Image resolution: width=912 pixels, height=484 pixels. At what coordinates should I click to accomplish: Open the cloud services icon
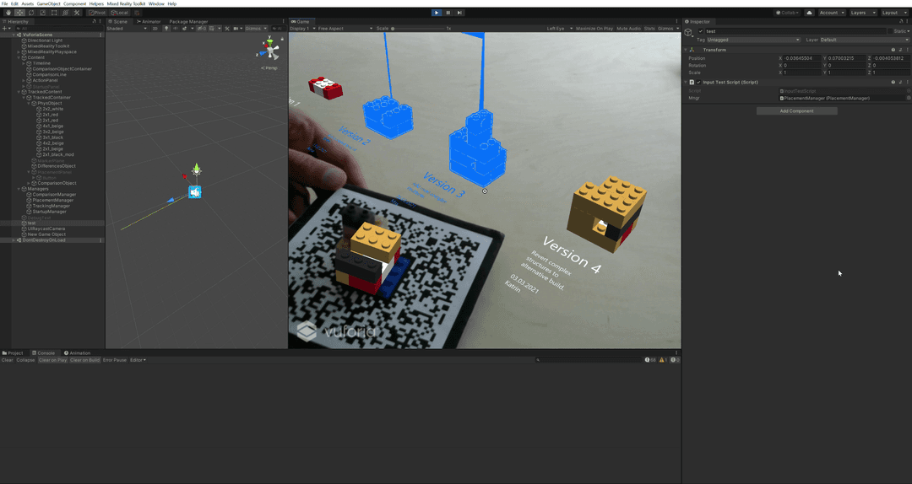(x=808, y=12)
